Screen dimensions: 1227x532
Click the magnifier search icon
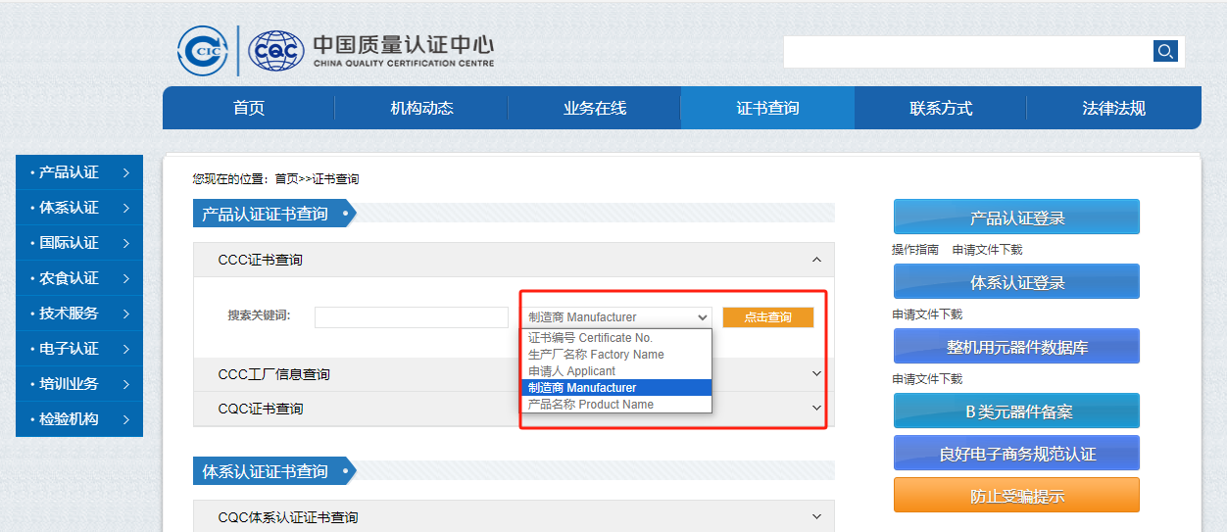pyautogui.click(x=1164, y=52)
